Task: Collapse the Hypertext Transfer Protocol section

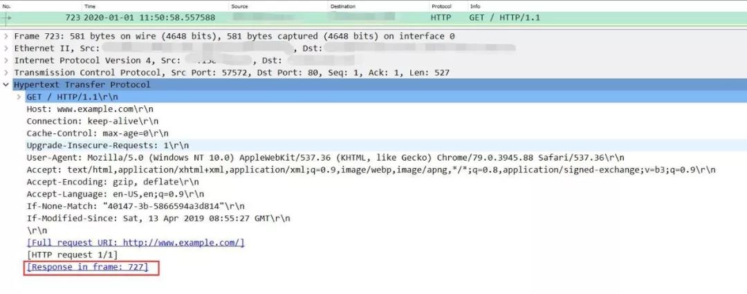Action: click(x=6, y=85)
